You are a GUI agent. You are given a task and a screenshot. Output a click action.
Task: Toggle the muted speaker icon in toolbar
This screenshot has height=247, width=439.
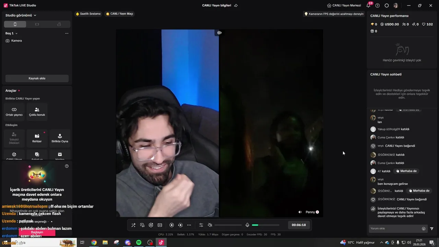point(210,225)
